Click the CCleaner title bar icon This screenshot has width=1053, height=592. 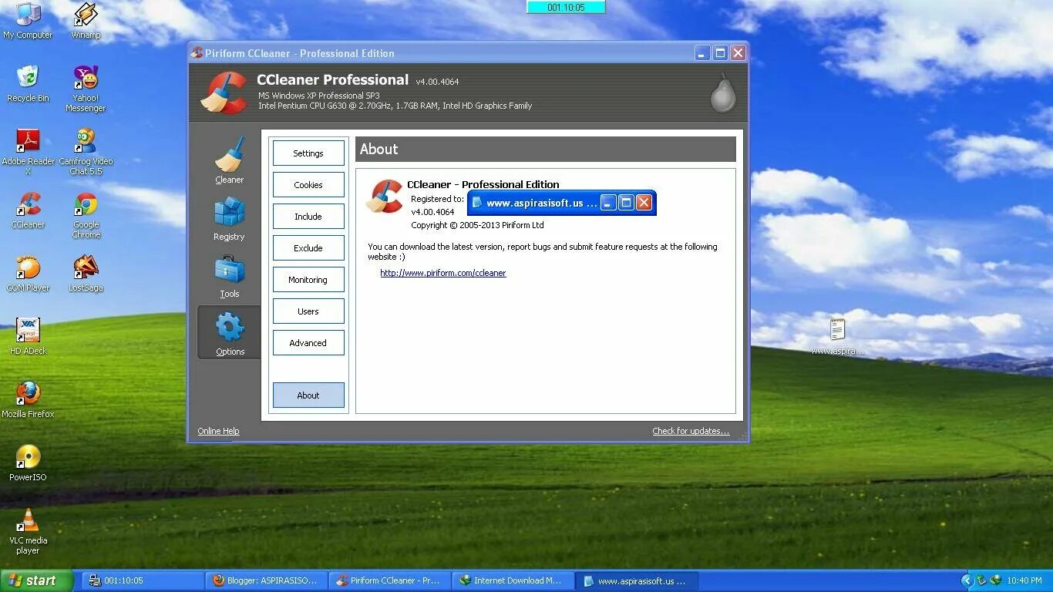[197, 53]
